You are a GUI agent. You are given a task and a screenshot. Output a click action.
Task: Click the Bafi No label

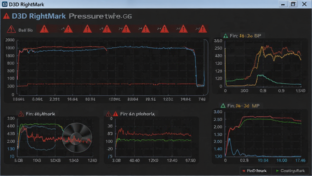[26, 30]
